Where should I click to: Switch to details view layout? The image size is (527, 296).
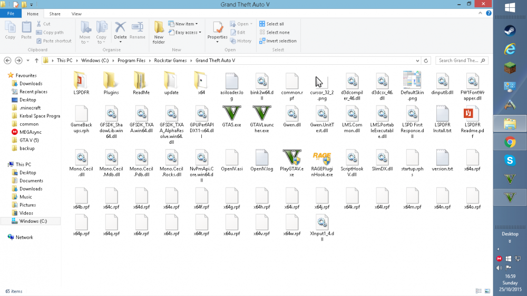[x=479, y=291]
